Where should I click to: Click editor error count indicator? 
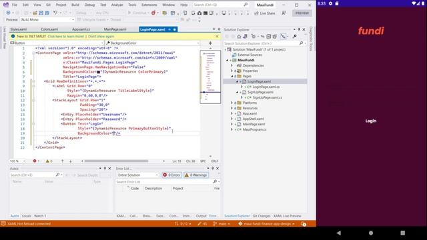(36, 161)
